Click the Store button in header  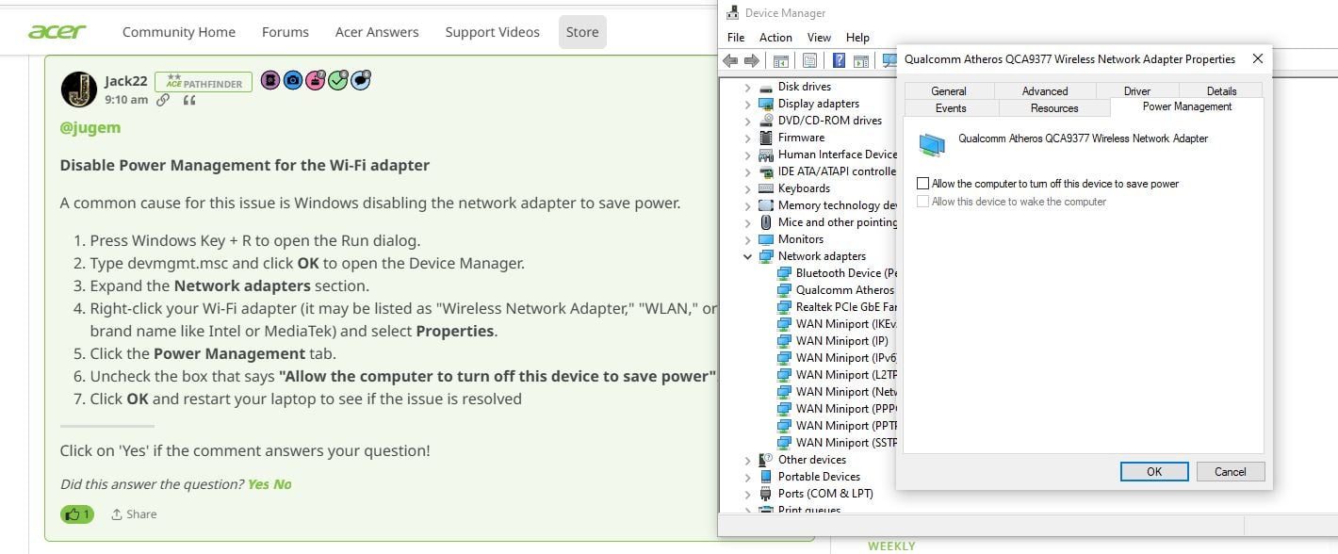582,32
